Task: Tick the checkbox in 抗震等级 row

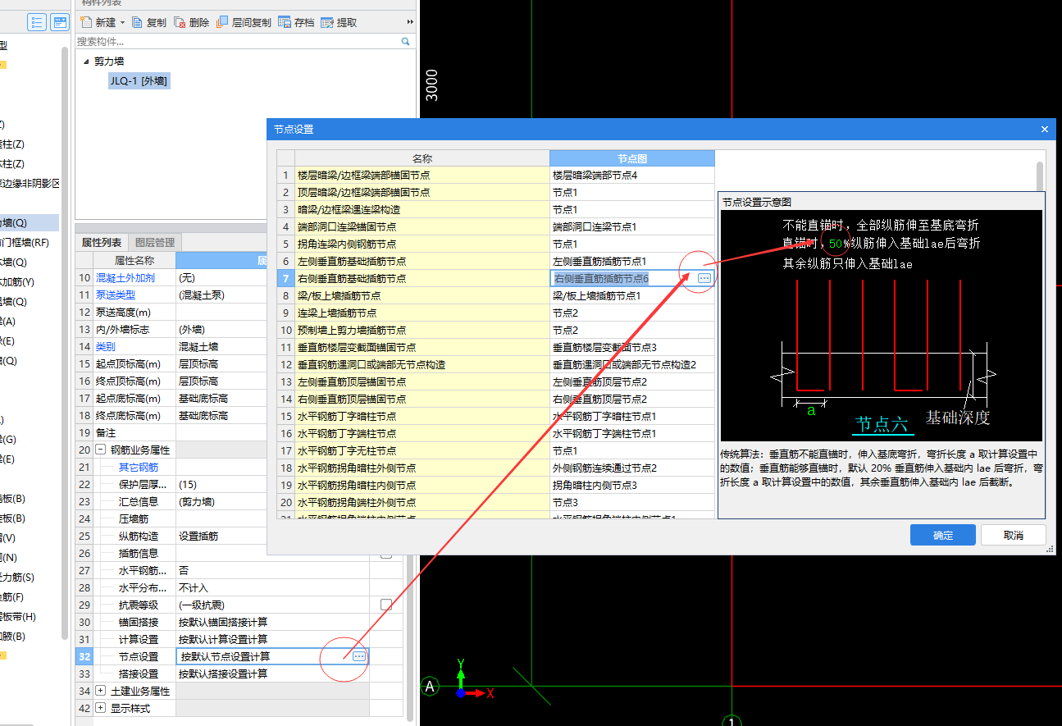Action: pos(386,605)
